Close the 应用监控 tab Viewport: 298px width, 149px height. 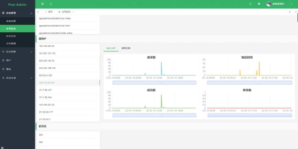pyautogui.click(x=73, y=12)
